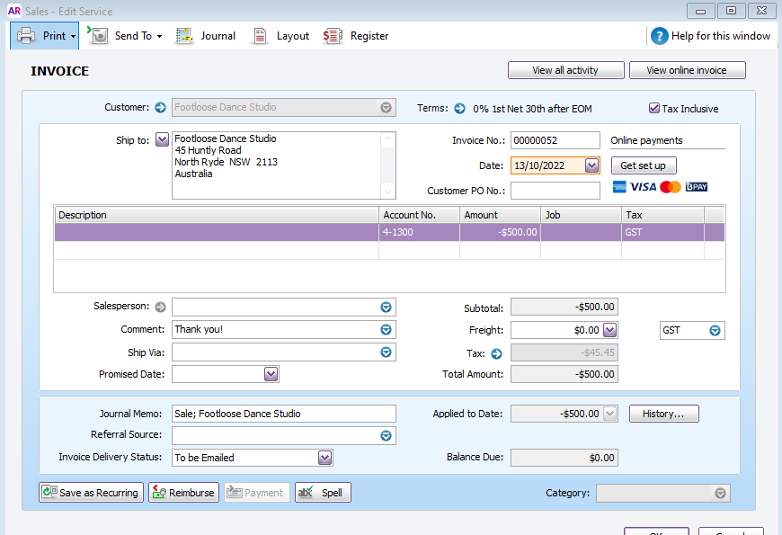Open the Promised Date dropdown
The image size is (782, 535).
pos(271,374)
